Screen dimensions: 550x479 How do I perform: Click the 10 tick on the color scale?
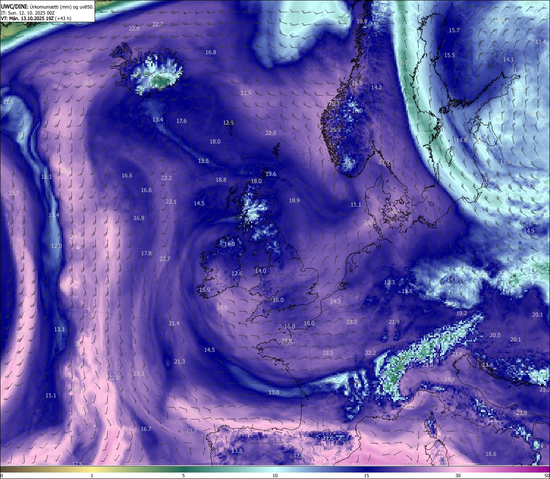275,476
